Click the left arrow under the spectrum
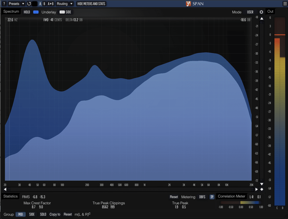The height and width of the screenshot is (219, 288). (x=5, y=189)
